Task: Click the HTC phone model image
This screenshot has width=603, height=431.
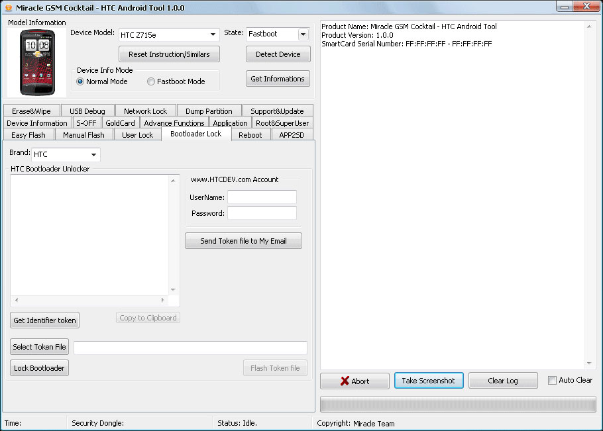Action: [x=37, y=62]
